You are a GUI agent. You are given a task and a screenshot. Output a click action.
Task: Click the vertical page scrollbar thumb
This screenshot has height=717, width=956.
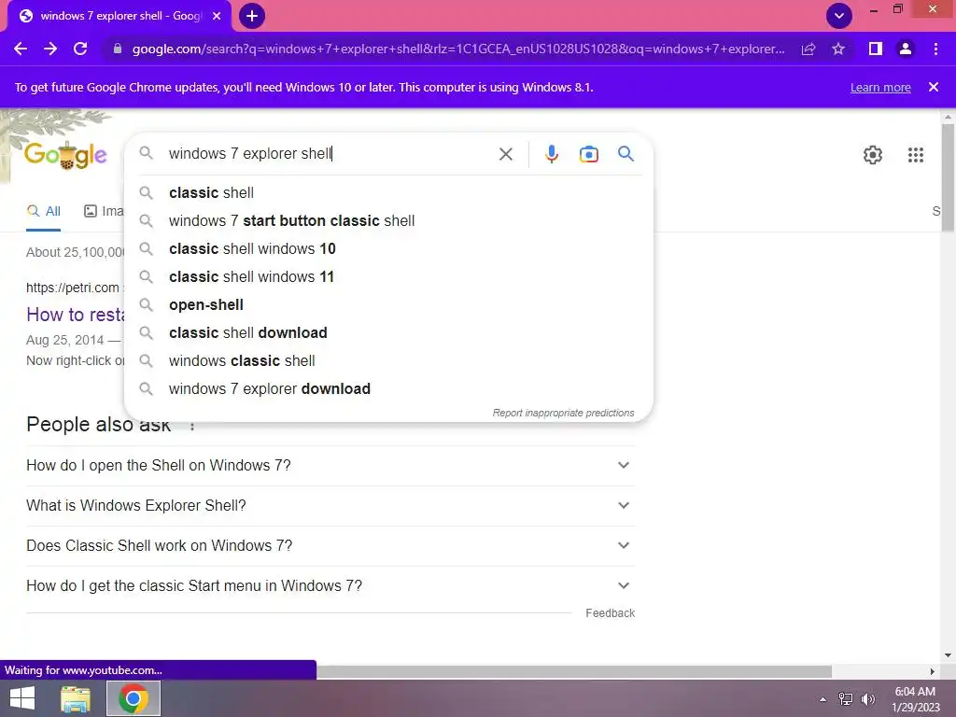point(948,176)
